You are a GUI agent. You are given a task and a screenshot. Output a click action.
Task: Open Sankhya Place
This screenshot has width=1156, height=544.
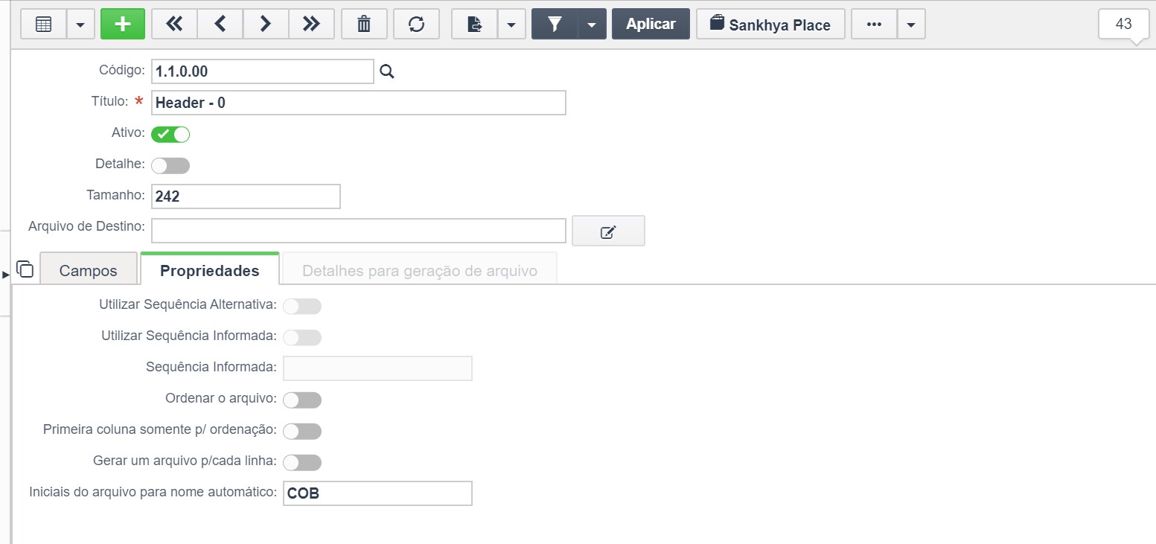770,24
